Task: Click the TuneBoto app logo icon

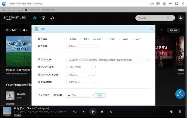Action: pyautogui.click(x=4, y=3)
